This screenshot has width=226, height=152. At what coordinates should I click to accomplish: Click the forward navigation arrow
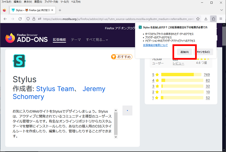click(13, 19)
